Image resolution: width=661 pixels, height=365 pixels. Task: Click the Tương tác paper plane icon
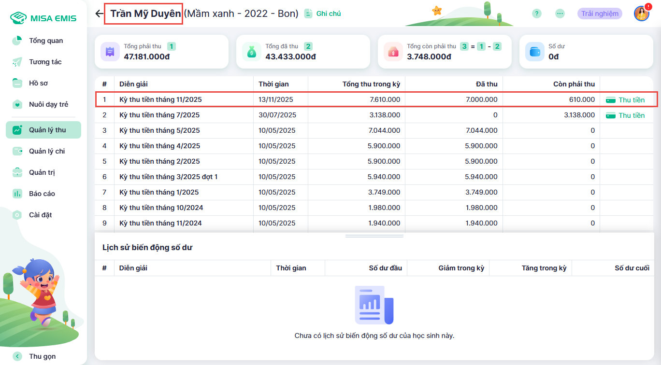click(x=17, y=62)
